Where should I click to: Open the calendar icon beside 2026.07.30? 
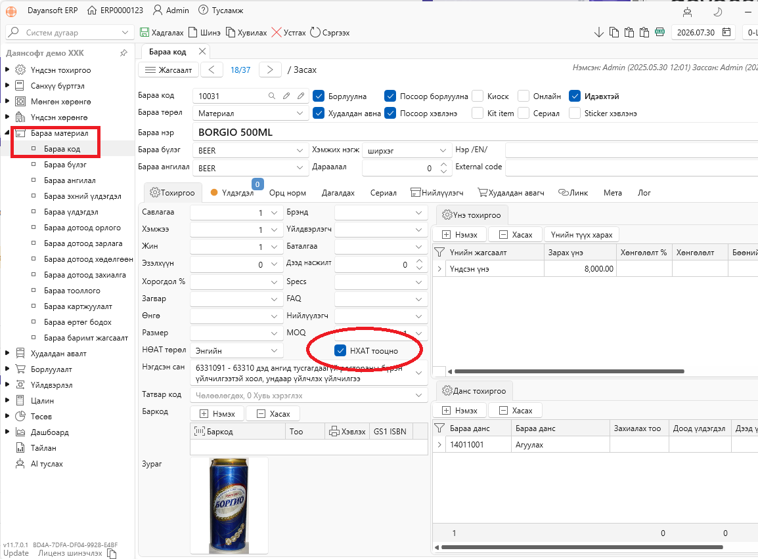click(x=726, y=32)
